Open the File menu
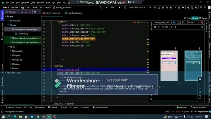Screen dimensions: 211x119 [7, 3]
